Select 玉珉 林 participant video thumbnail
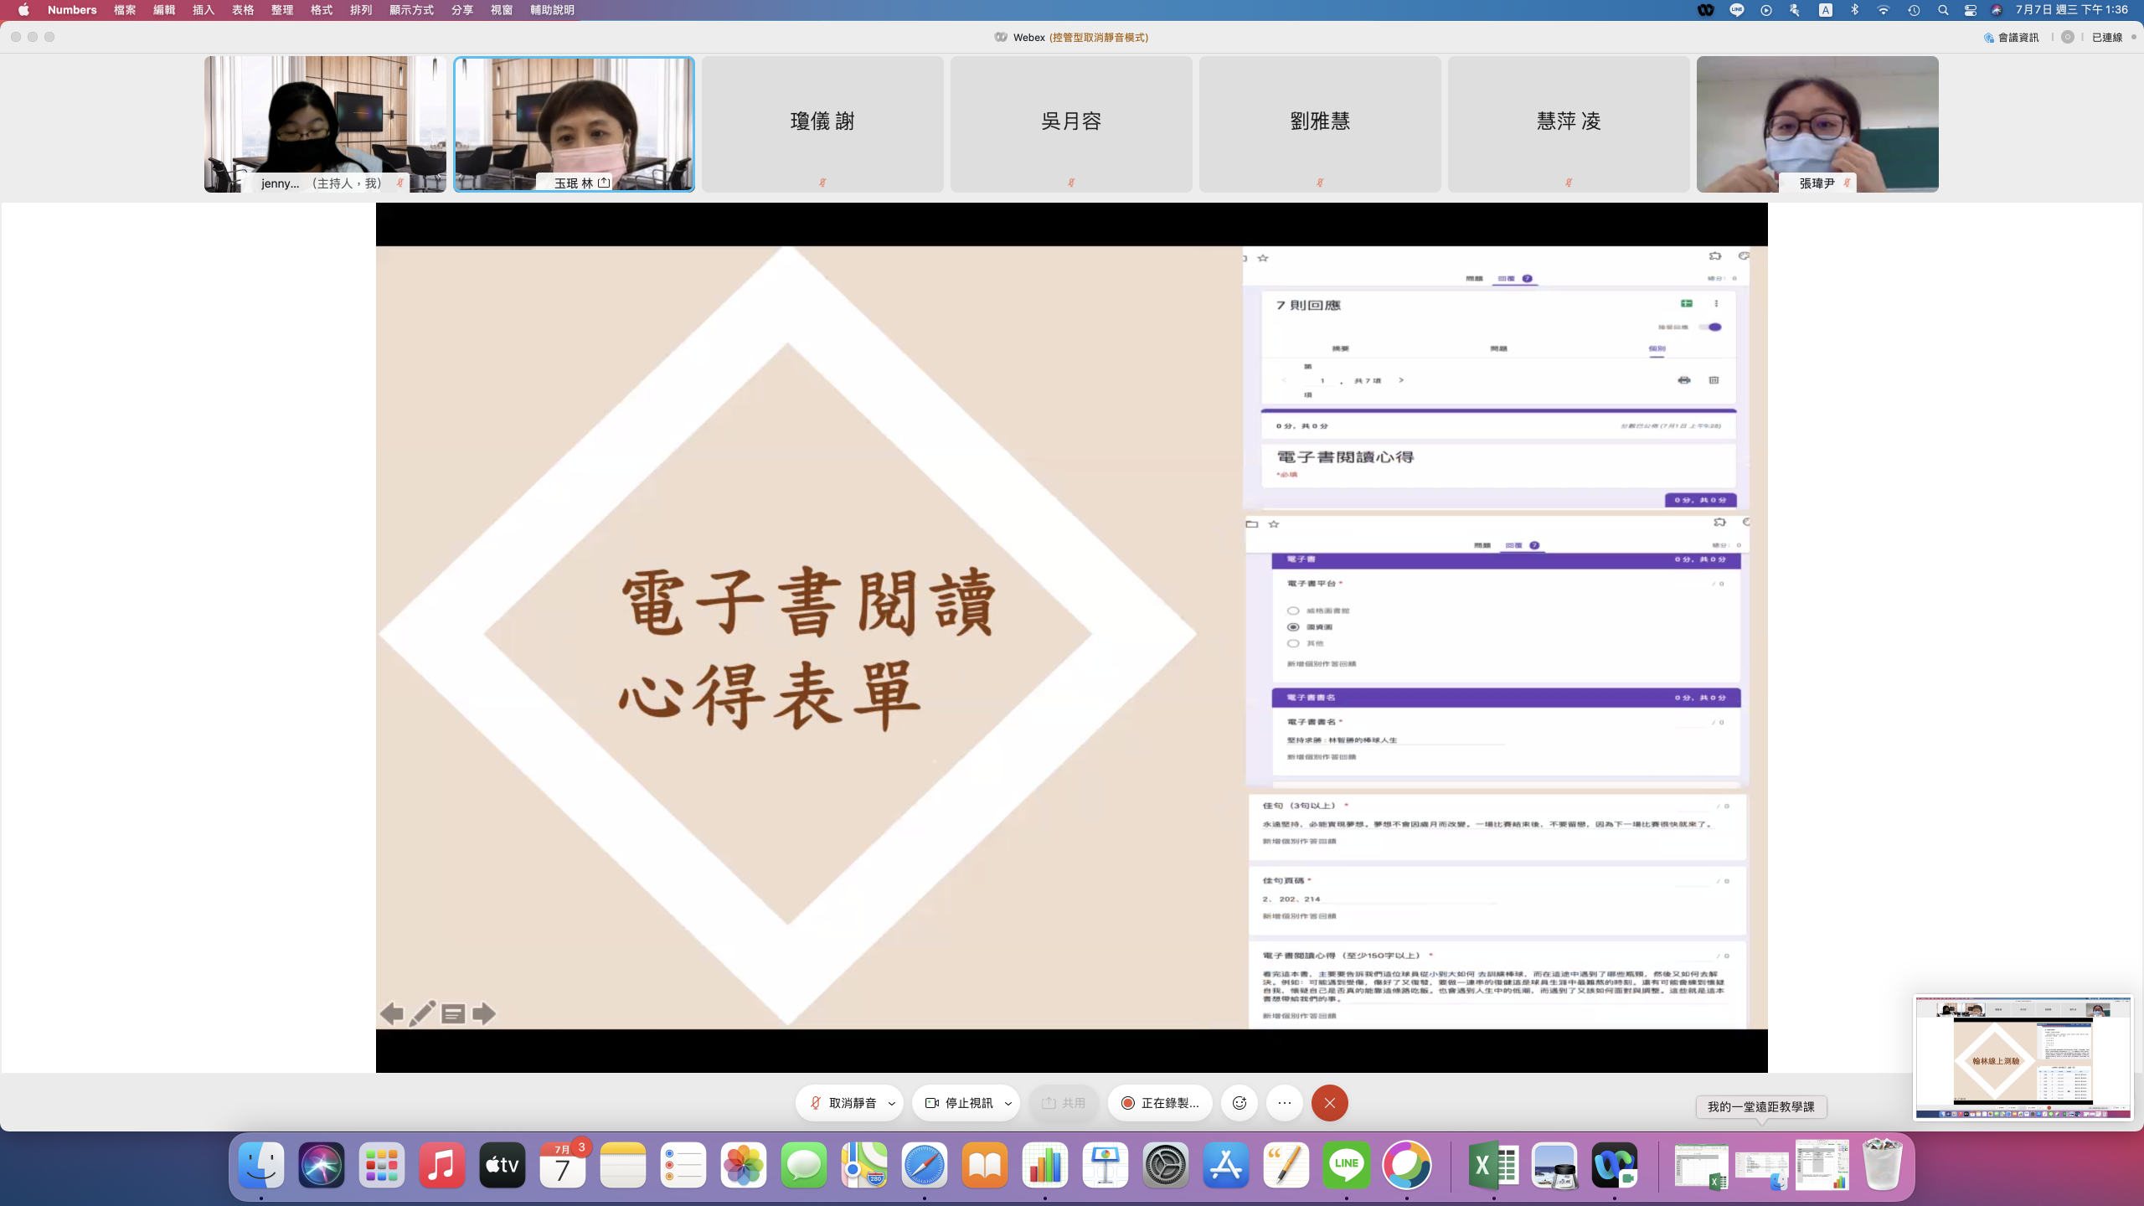This screenshot has width=2144, height=1206. 574,124
